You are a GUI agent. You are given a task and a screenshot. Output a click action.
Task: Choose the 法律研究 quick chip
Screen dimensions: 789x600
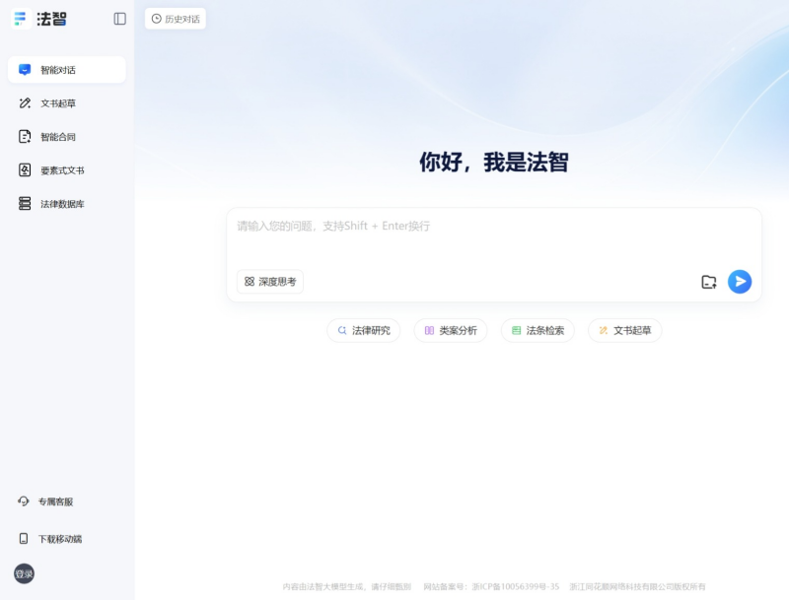click(364, 331)
